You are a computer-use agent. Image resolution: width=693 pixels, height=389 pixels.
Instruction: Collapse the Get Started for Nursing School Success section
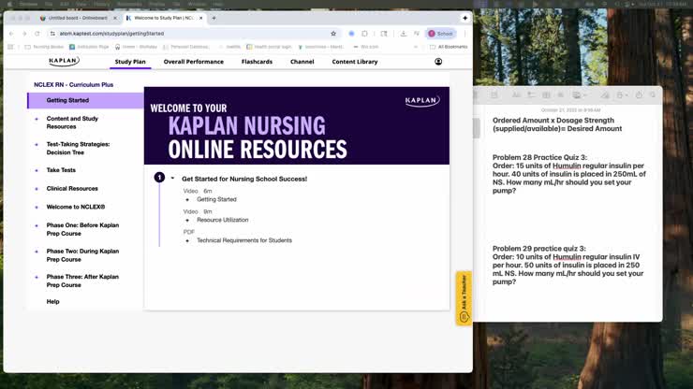point(172,179)
